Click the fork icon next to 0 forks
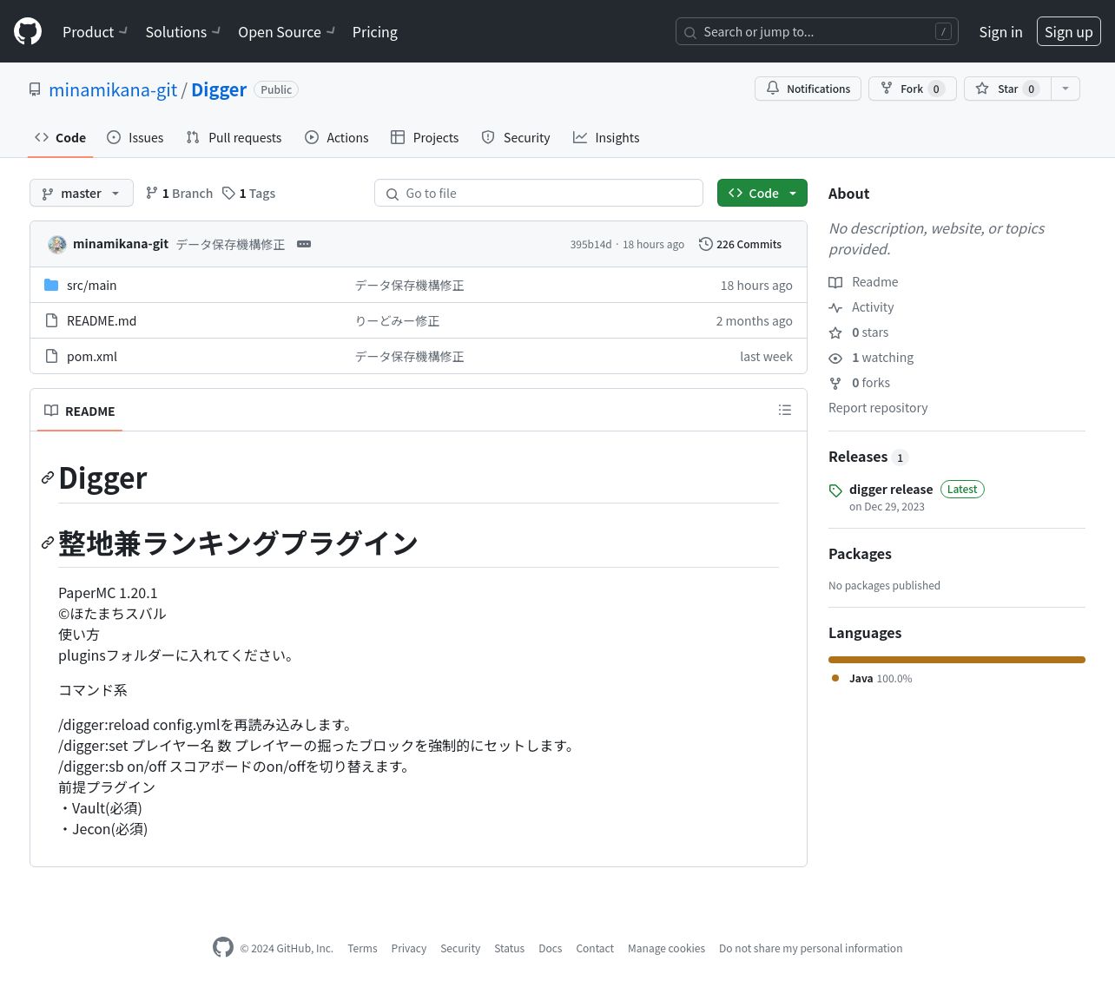1115x994 pixels. (x=835, y=383)
